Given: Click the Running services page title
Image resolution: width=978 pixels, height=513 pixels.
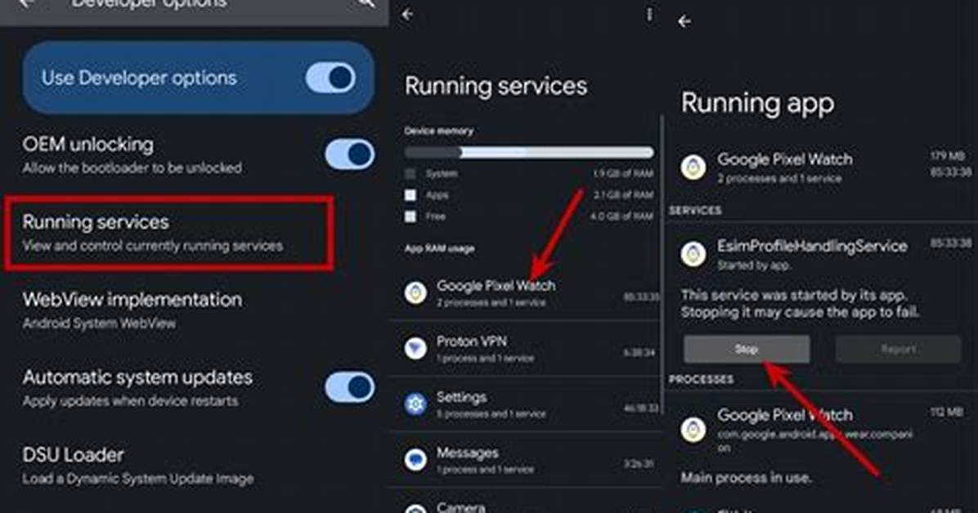Looking at the screenshot, I should click(496, 86).
